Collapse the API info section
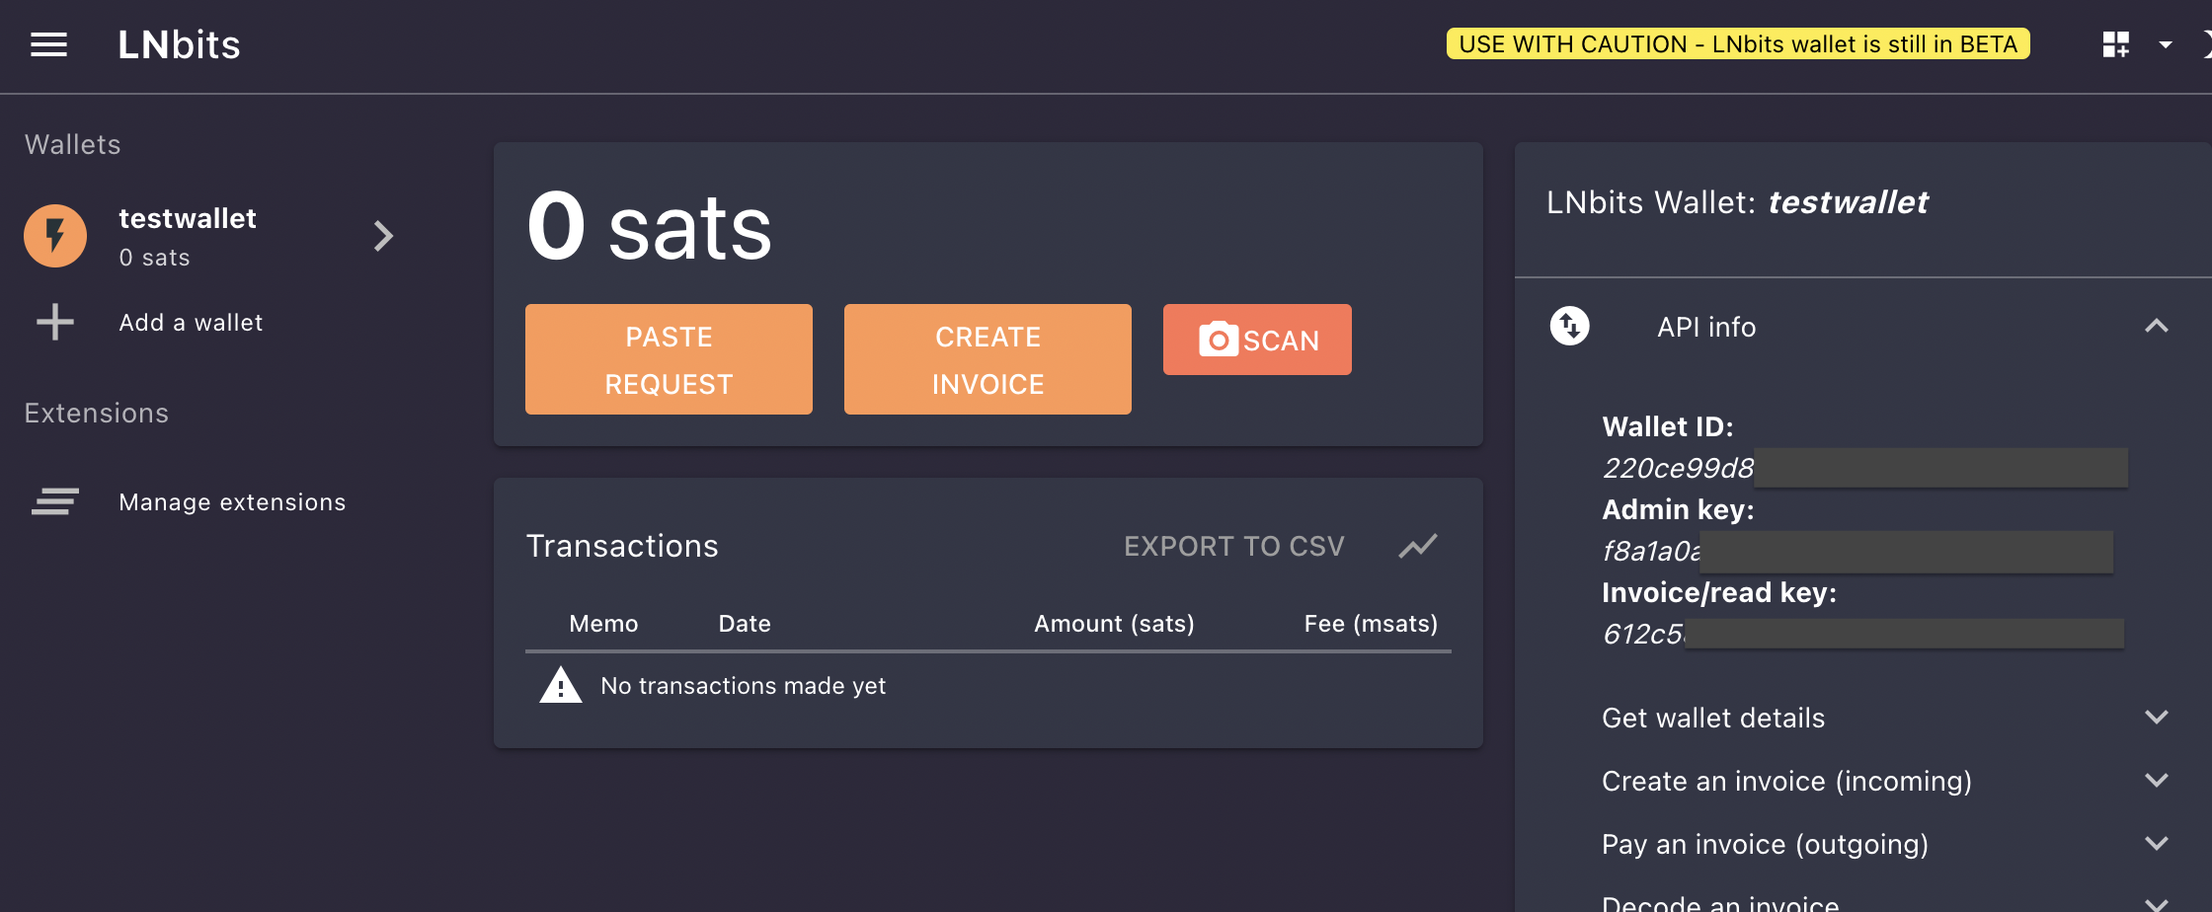 tap(2157, 326)
